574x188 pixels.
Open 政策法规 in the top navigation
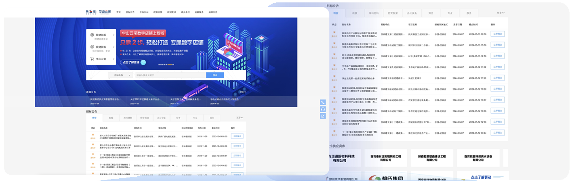tap(158, 13)
